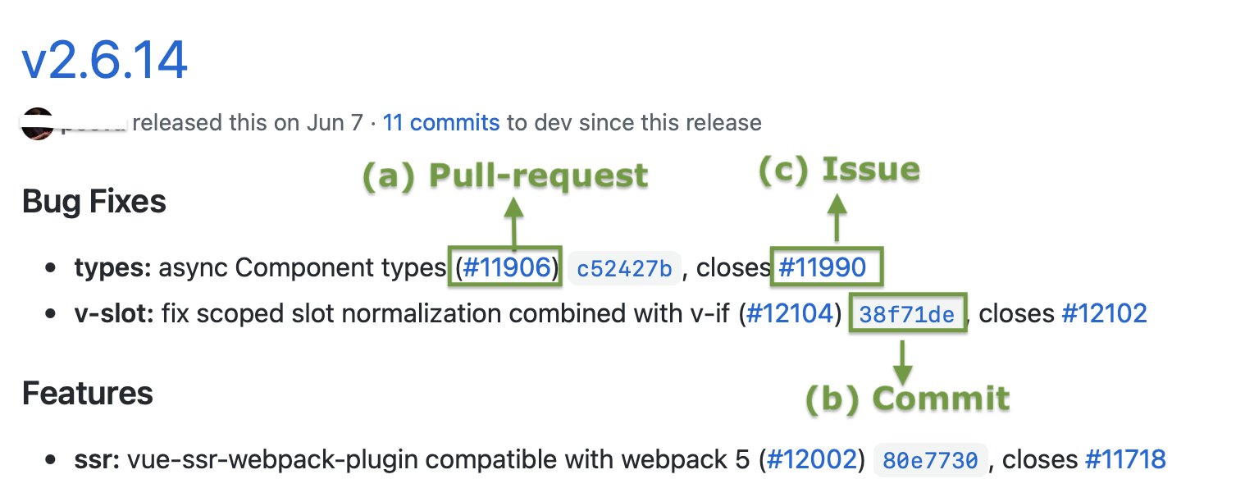Open pull request #12104
This screenshot has height=488, width=1245.
789,313
